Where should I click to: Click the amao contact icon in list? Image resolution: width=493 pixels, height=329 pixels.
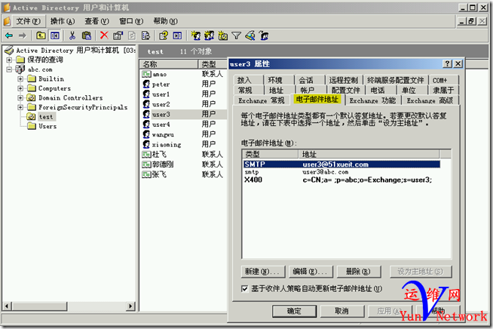[x=146, y=74]
